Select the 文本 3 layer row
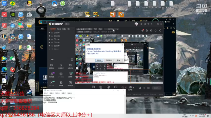The image size is (211, 118). click(x=61, y=42)
